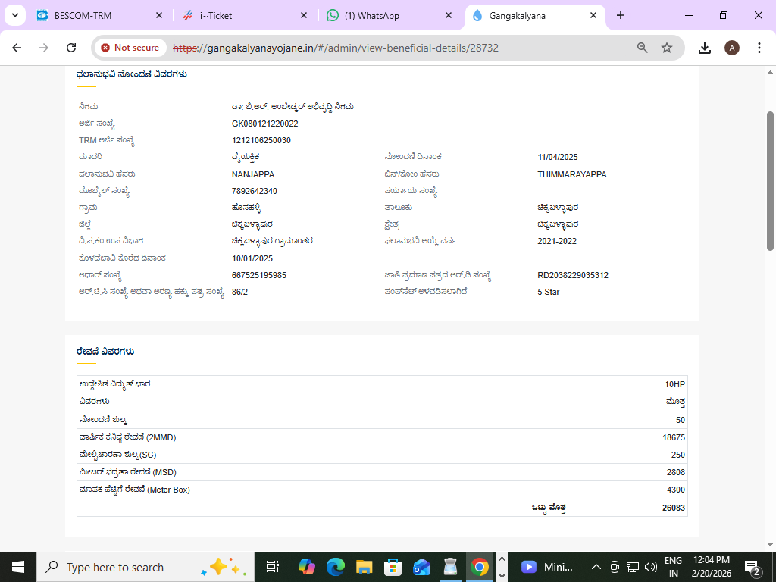Open the tab search dropdown arrow
This screenshot has width=776, height=582.
(x=15, y=15)
